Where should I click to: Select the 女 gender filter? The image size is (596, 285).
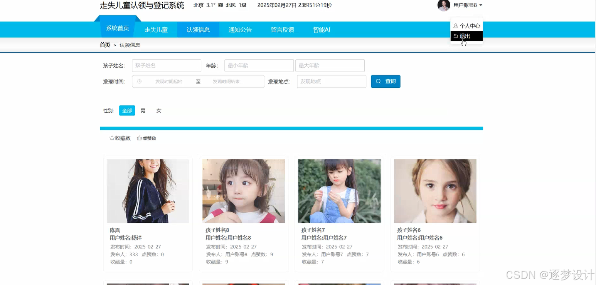[158, 110]
